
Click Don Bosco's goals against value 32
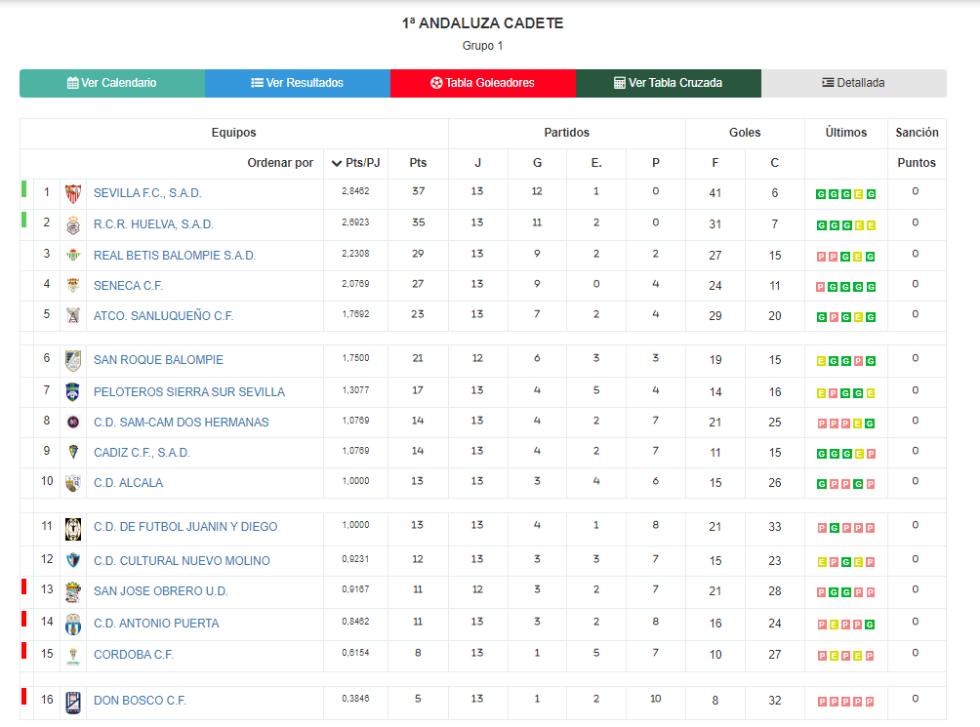click(x=775, y=701)
